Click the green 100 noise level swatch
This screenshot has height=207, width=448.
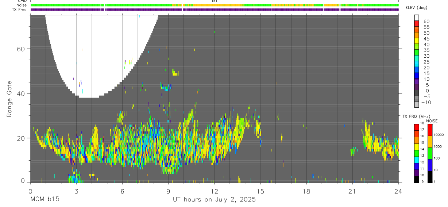[430, 153]
